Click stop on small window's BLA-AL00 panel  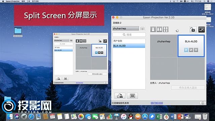point(99,52)
